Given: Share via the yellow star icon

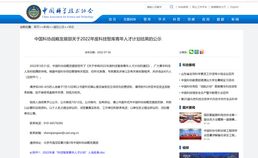Looking at the screenshot, I should 197,52.
